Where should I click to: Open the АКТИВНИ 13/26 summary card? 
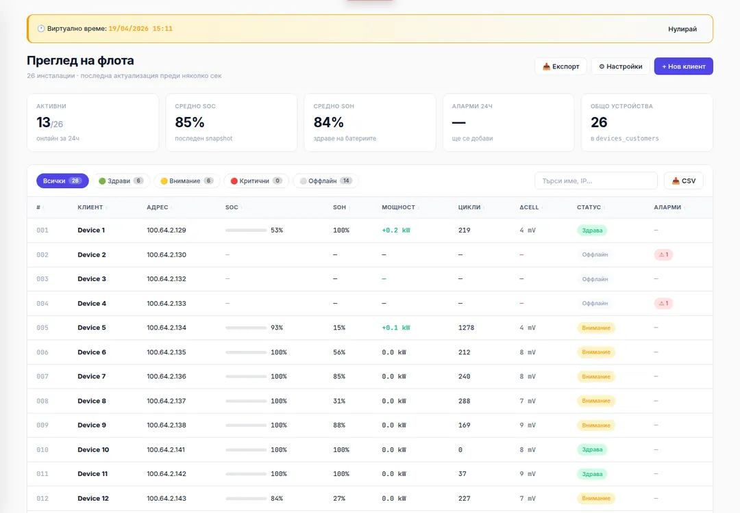pyautogui.click(x=93, y=122)
